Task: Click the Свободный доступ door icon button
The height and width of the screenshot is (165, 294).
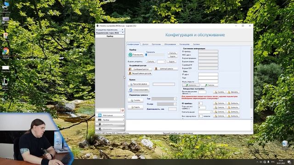Action: (140, 69)
